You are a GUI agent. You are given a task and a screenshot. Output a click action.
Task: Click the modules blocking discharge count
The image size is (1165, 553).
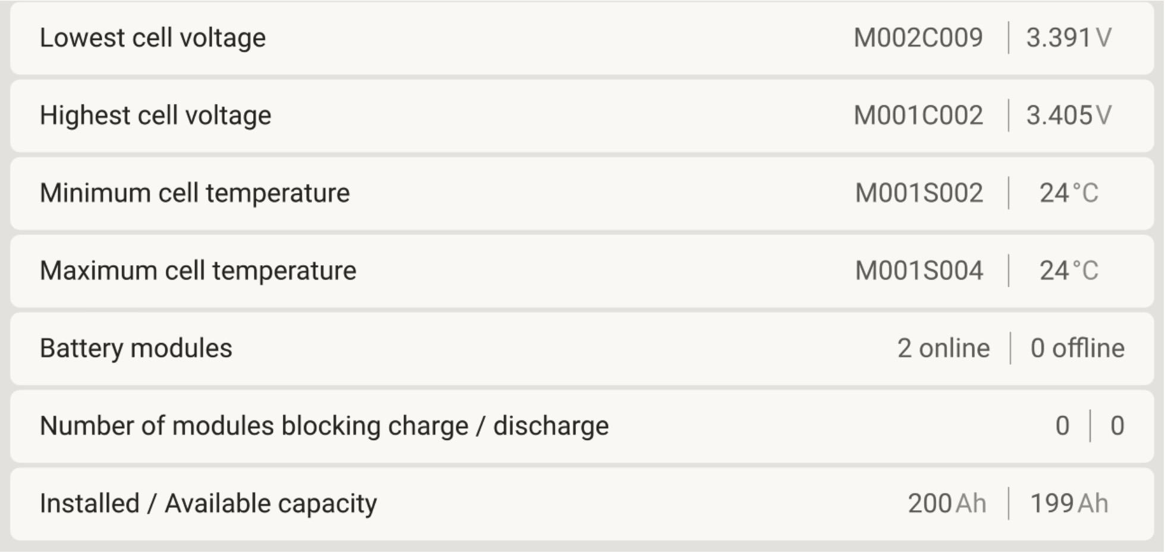tap(1117, 426)
